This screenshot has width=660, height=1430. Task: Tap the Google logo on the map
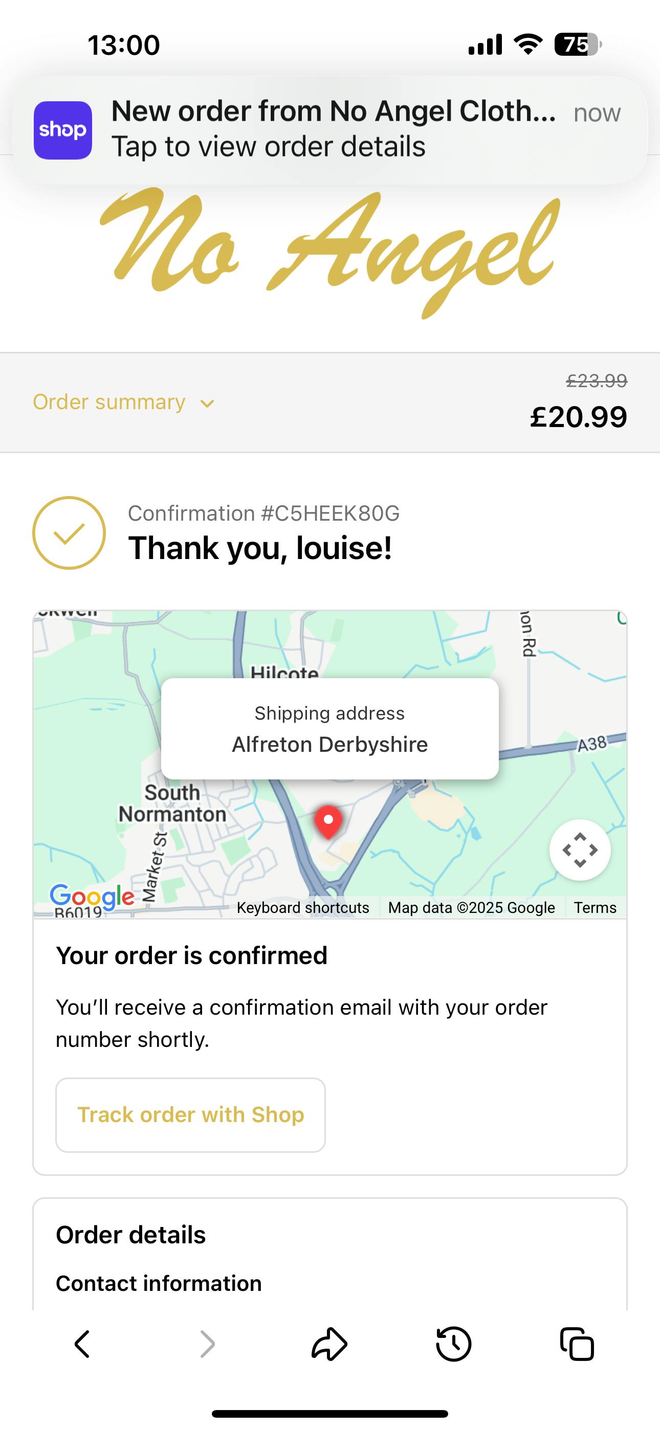click(92, 896)
